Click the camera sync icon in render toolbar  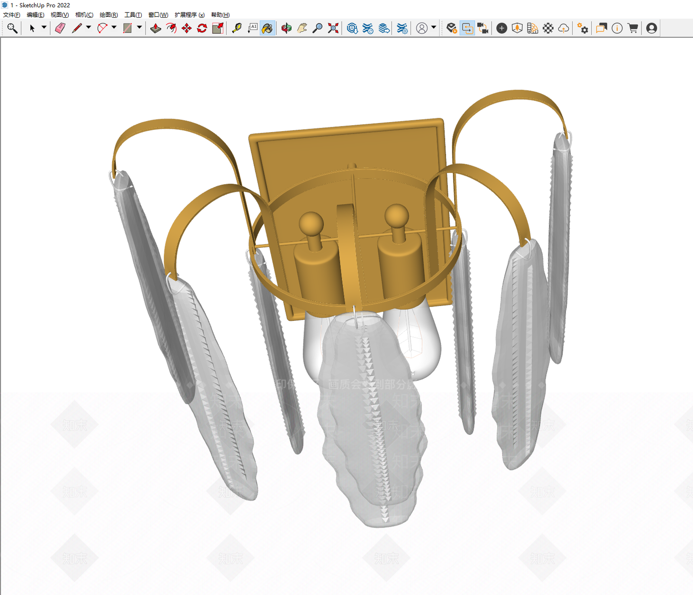click(483, 28)
